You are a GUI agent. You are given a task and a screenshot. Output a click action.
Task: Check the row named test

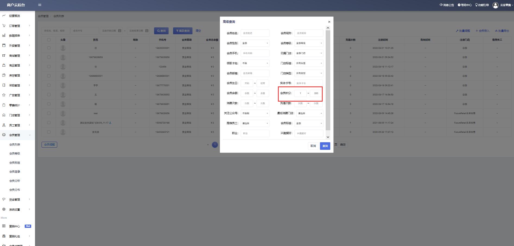pyautogui.click(x=49, y=113)
